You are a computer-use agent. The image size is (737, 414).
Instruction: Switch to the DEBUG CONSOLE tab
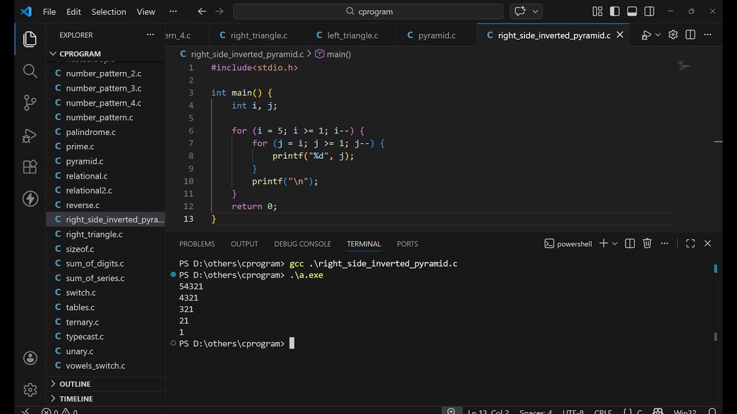[x=302, y=244]
